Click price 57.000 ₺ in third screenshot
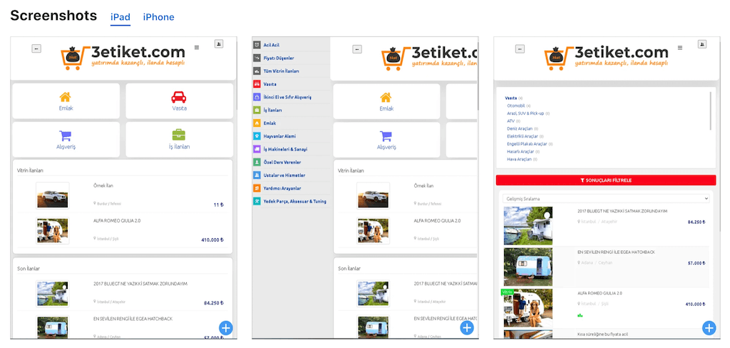The height and width of the screenshot is (348, 730). (x=696, y=263)
